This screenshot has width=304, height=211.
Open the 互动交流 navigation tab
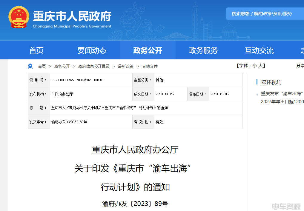pos(259,50)
